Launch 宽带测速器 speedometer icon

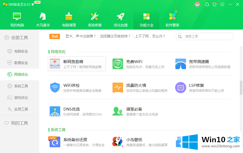[x=181, y=64]
